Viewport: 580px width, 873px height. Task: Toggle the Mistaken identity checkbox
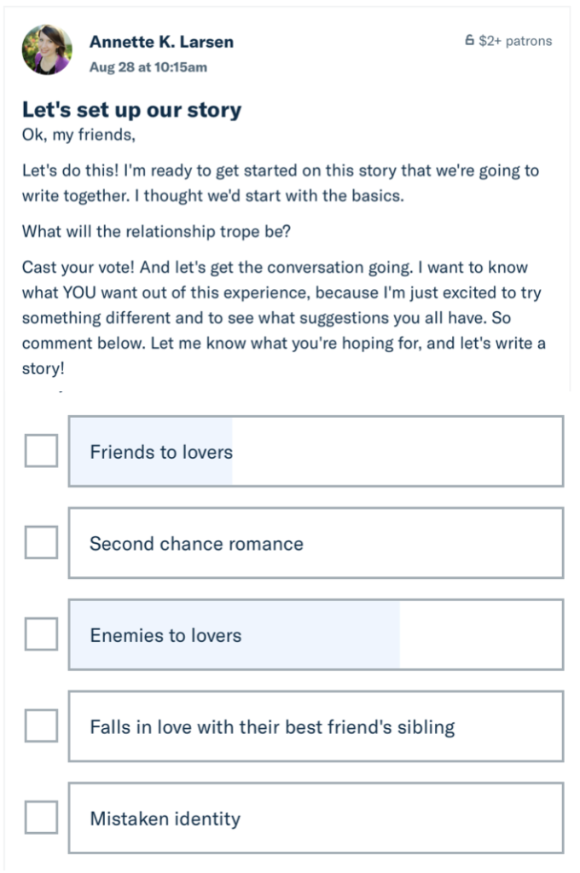pos(41,818)
